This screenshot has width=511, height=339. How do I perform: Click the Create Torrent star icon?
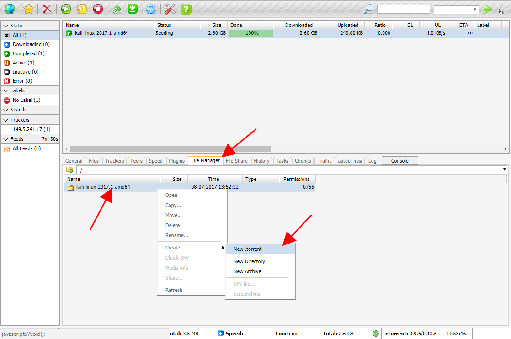(29, 9)
